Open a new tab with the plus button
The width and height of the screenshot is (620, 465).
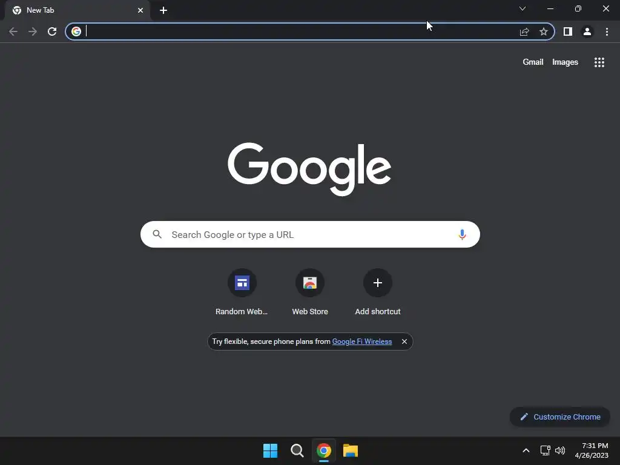point(163,10)
